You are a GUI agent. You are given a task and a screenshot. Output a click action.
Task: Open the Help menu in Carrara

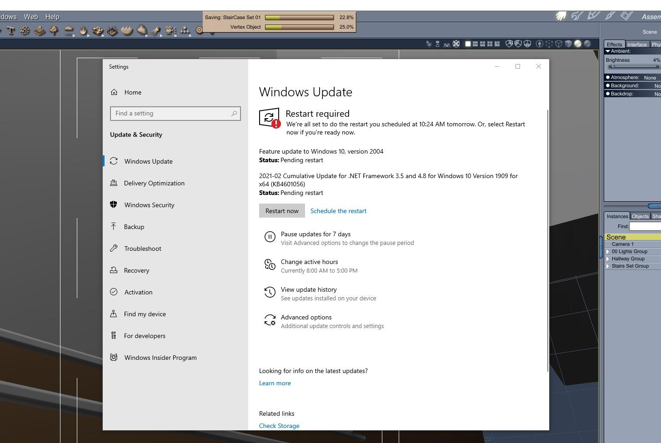52,17
